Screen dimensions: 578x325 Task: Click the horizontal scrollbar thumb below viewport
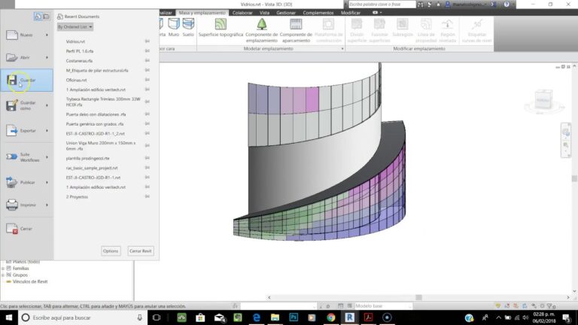418,297
